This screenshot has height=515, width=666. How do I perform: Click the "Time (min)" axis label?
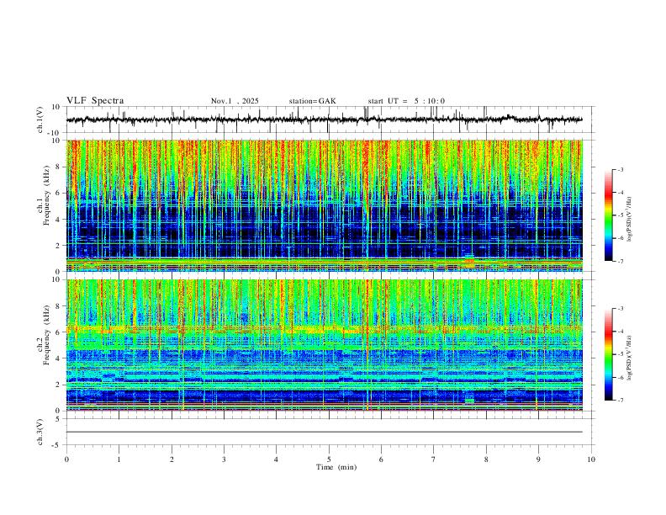coord(336,467)
